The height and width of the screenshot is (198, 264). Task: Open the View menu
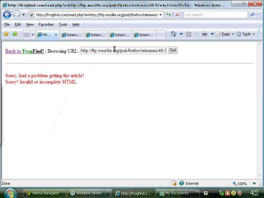[30, 24]
